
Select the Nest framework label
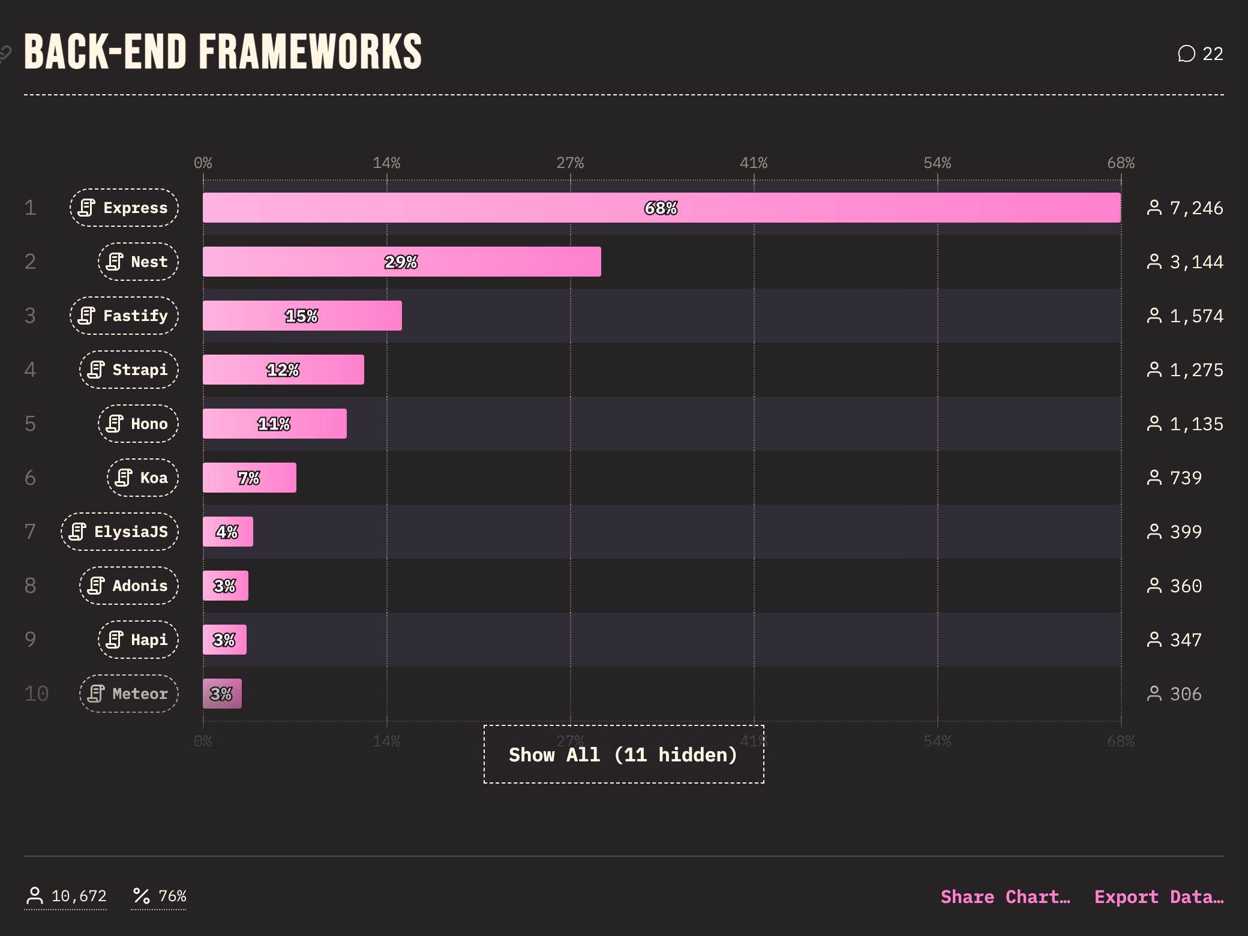tap(139, 262)
